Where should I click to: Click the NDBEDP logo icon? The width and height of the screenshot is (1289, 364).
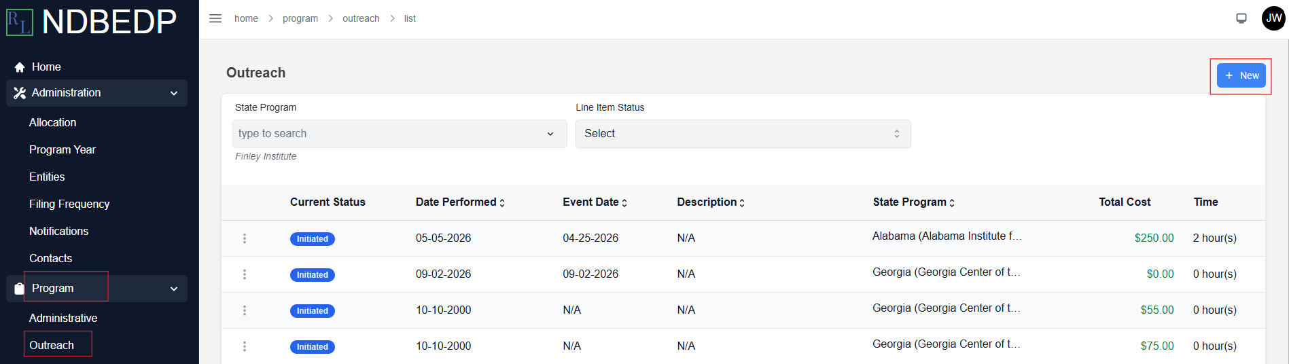tap(19, 22)
